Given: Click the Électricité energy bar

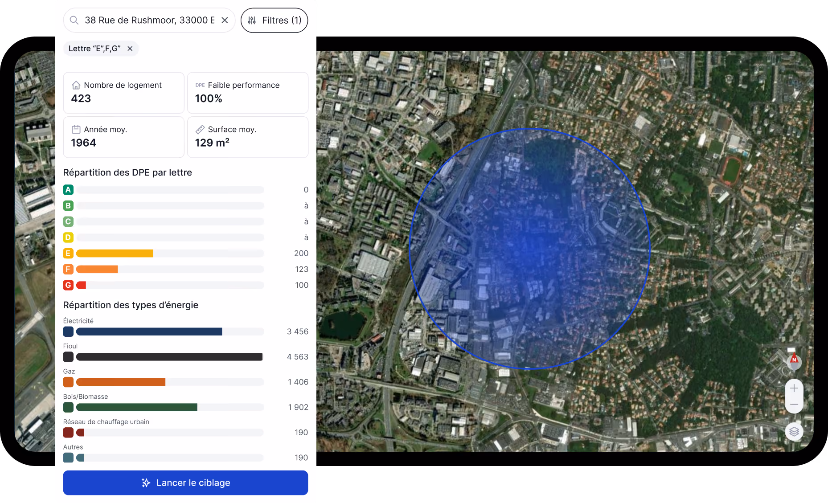Looking at the screenshot, I should coord(149,331).
